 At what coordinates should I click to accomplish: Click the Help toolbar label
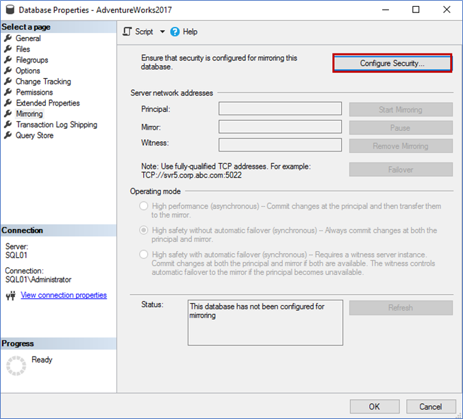click(190, 32)
